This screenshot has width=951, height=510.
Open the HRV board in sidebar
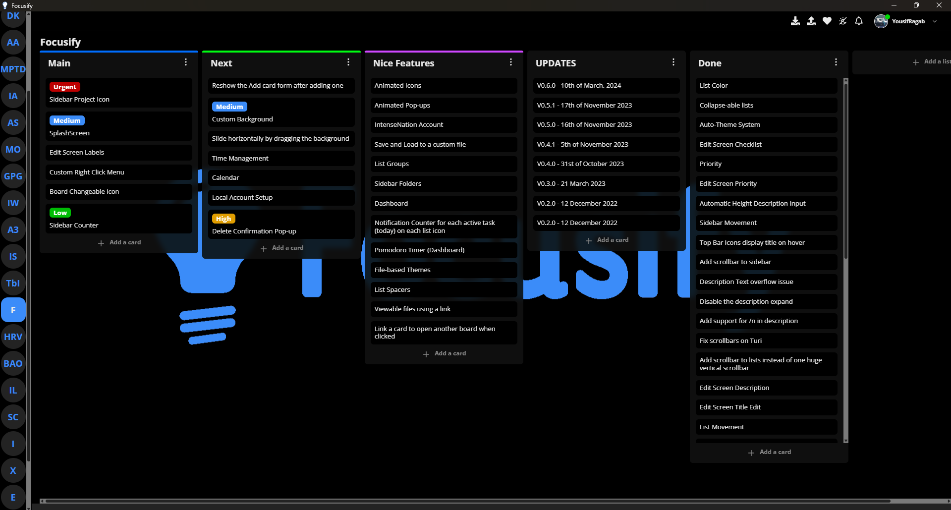[13, 337]
